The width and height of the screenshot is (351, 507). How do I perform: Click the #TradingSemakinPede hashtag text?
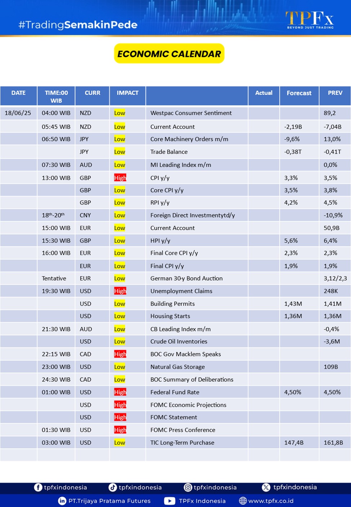pos(78,25)
